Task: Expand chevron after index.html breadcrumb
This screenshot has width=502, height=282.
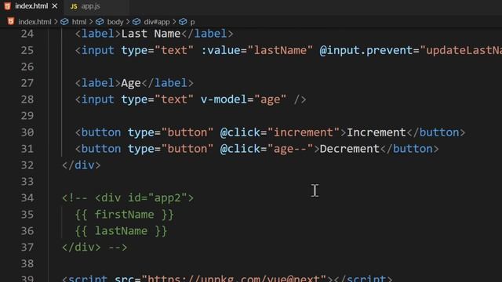Action: pos(56,22)
